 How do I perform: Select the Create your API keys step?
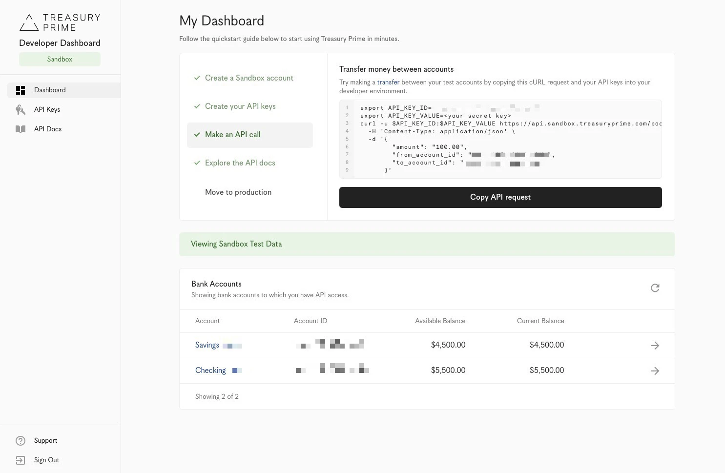point(240,106)
